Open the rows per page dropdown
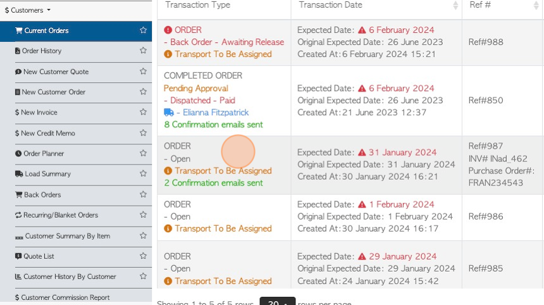 click(278, 301)
